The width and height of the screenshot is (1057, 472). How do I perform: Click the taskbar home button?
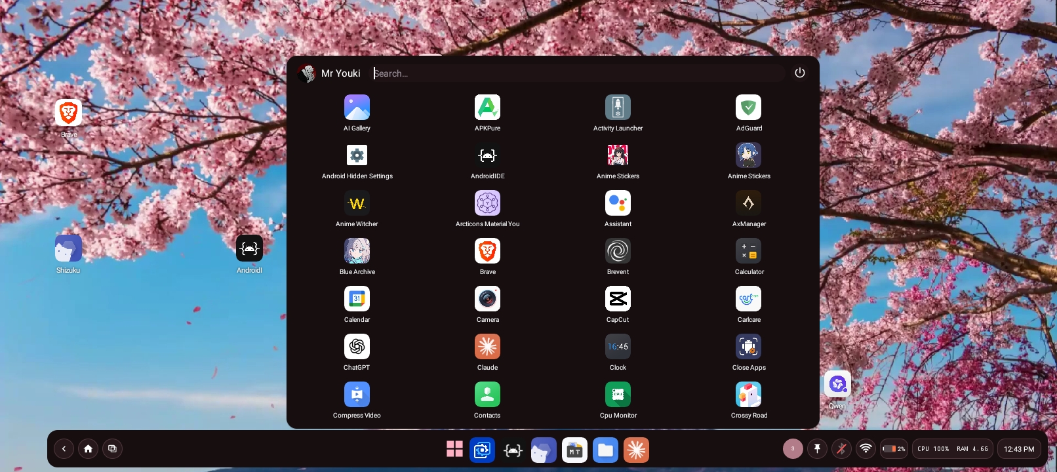[x=88, y=449]
